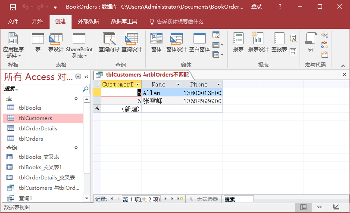Go to next record in navigator
Image resolution: width=350 pixels, height=213 pixels.
(165, 199)
